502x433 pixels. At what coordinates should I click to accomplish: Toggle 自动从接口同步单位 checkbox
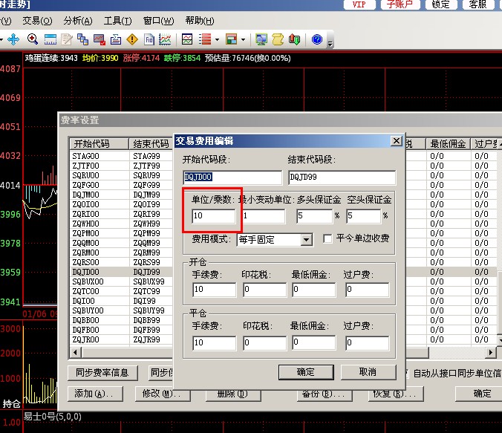(406, 373)
